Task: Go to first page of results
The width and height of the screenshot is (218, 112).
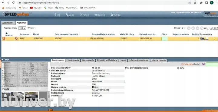Action: pos(189,28)
